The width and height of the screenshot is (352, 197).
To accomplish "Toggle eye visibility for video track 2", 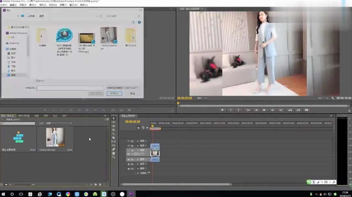I will point(129,146).
